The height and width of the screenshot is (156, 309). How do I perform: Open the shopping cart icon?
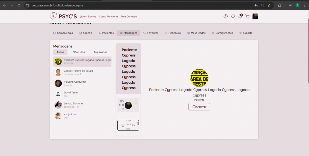point(247,16)
